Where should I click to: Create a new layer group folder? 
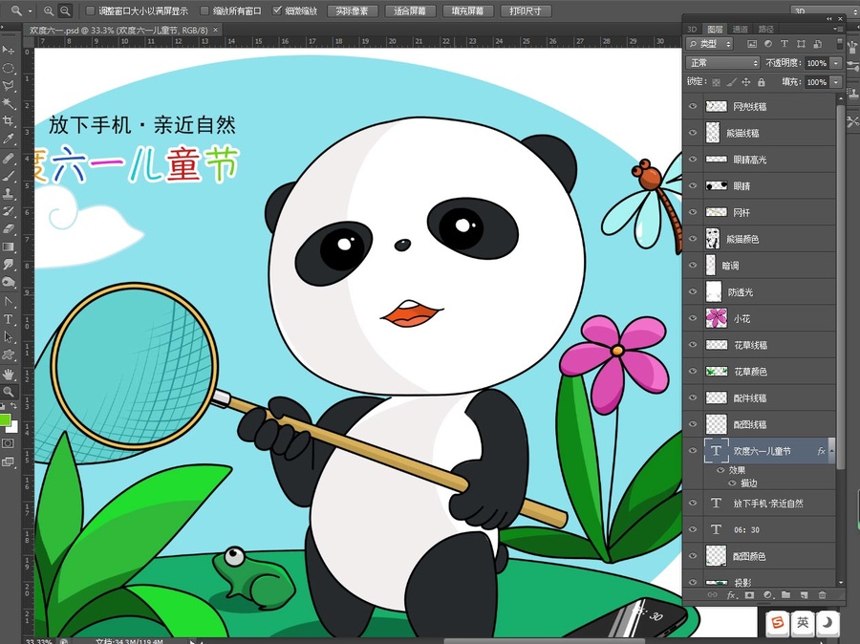(786, 595)
